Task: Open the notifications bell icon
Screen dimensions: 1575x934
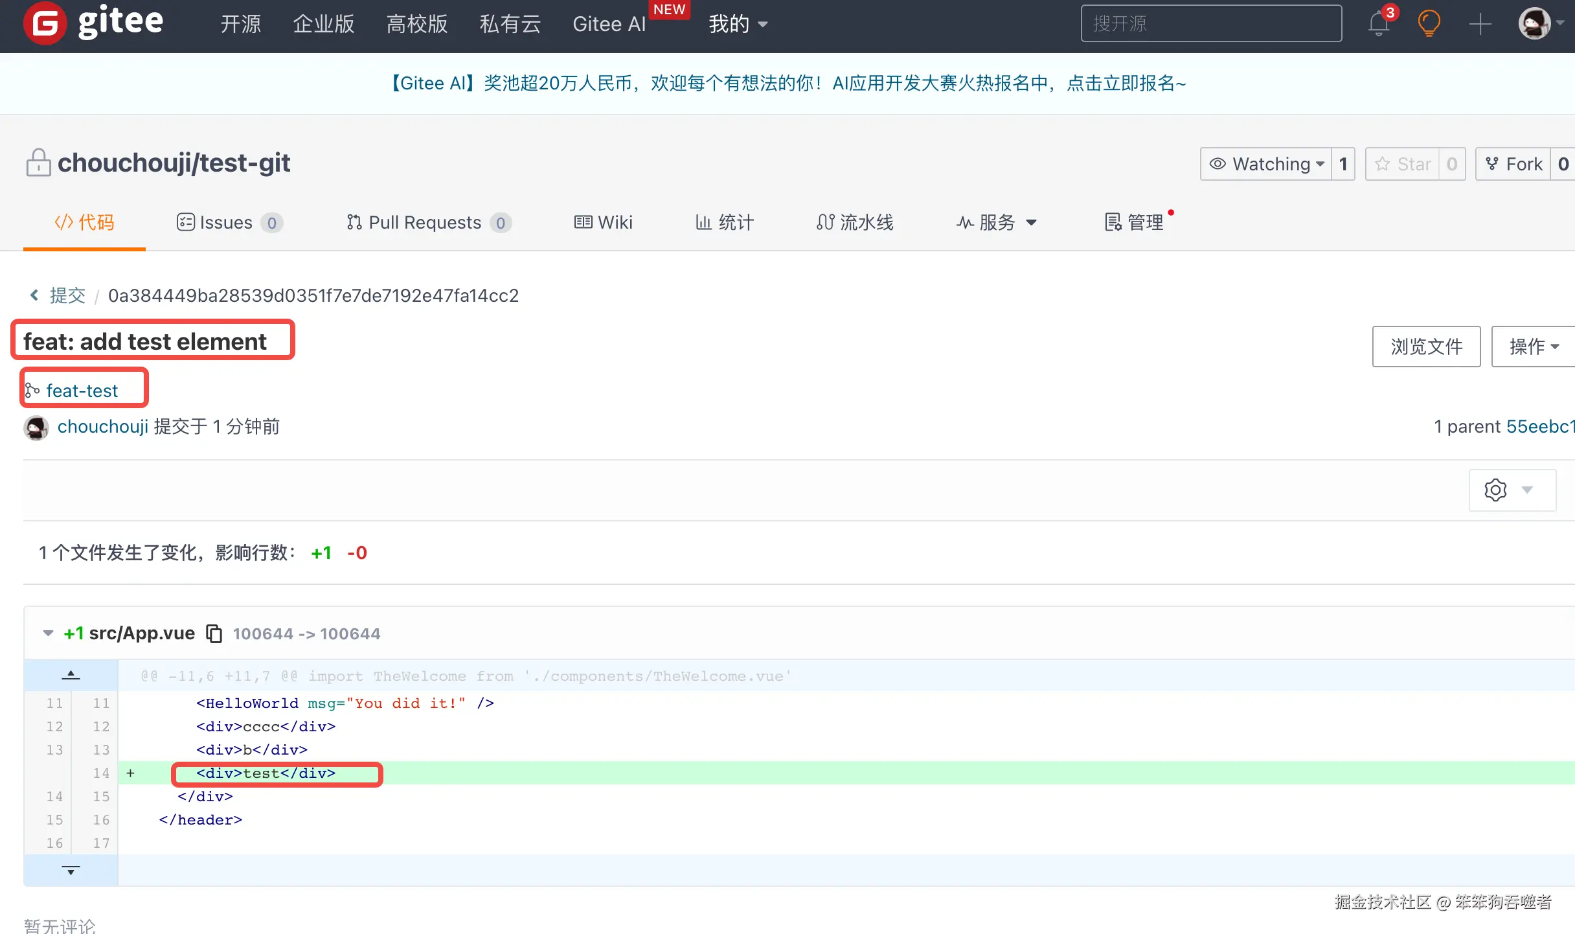Action: [x=1378, y=25]
